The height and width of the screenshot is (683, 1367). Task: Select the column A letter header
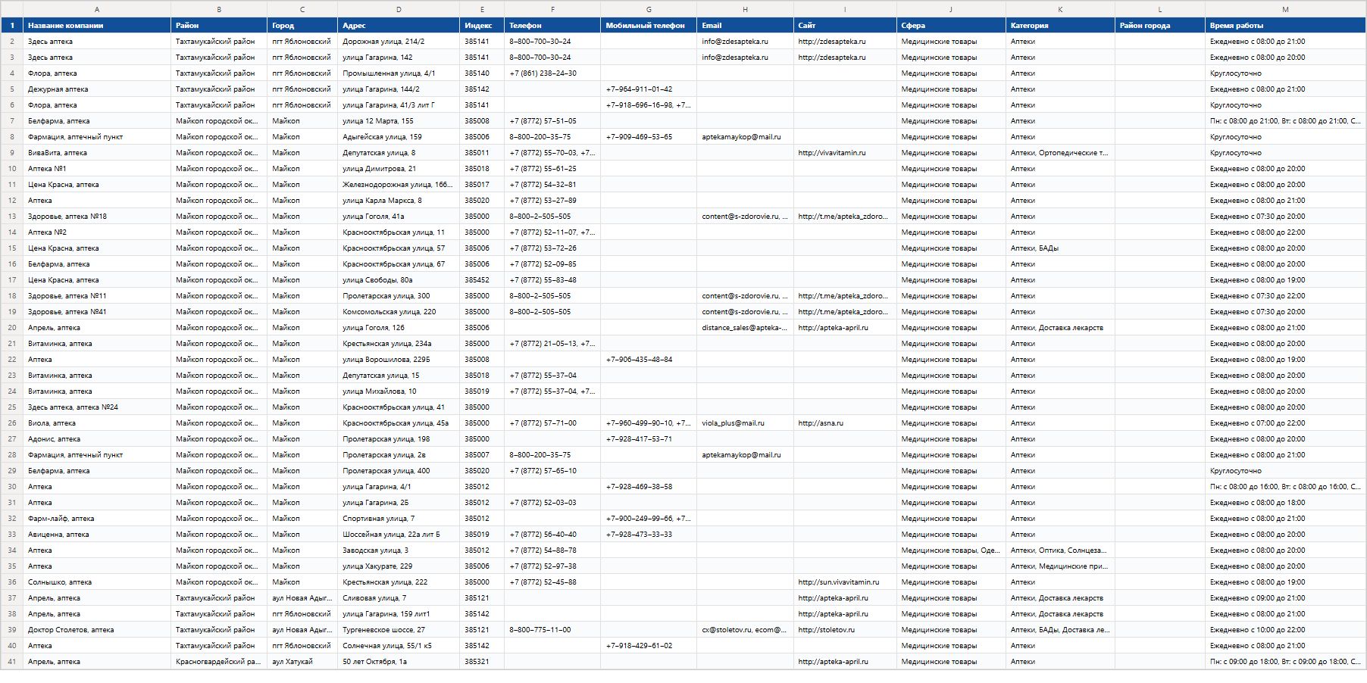point(97,9)
